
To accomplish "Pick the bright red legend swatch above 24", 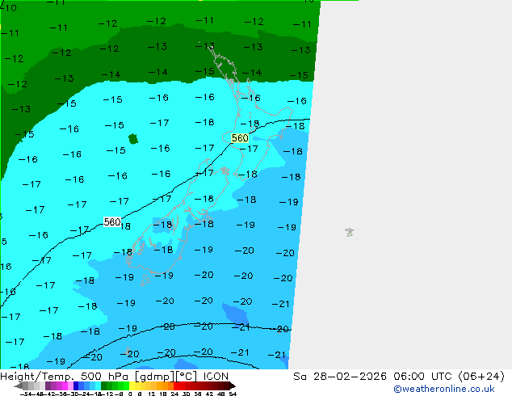I will tap(176, 385).
